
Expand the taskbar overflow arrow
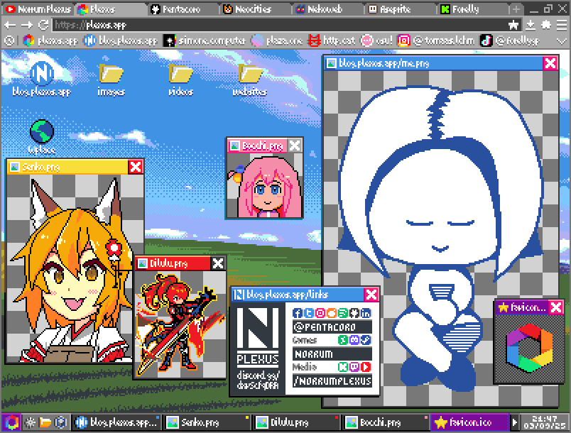point(514,422)
